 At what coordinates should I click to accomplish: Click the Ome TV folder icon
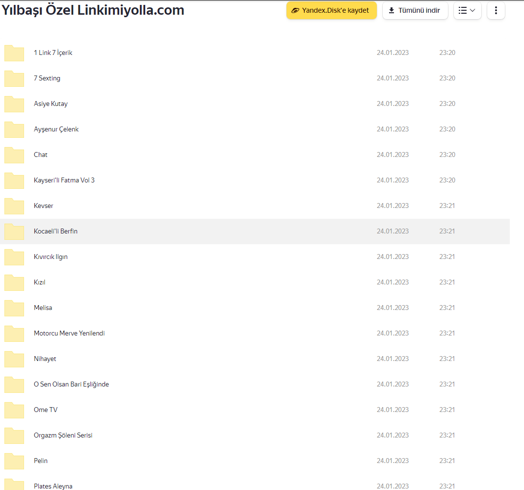[14, 410]
